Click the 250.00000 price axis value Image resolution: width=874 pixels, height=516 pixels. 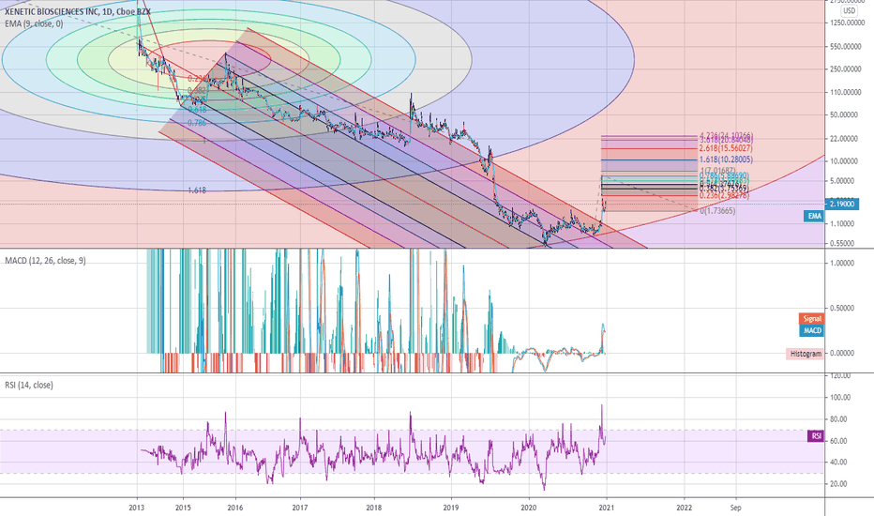coord(844,69)
